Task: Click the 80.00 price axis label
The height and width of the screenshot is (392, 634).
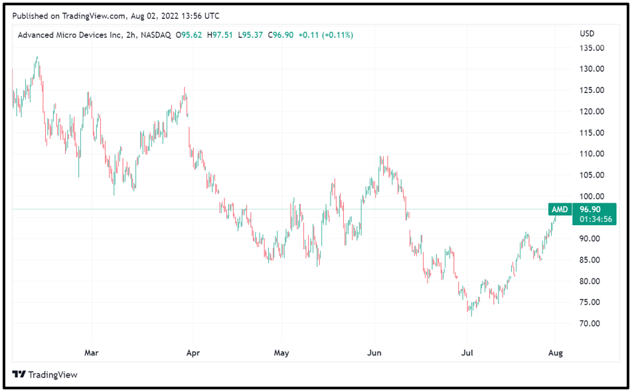Action: (x=590, y=281)
